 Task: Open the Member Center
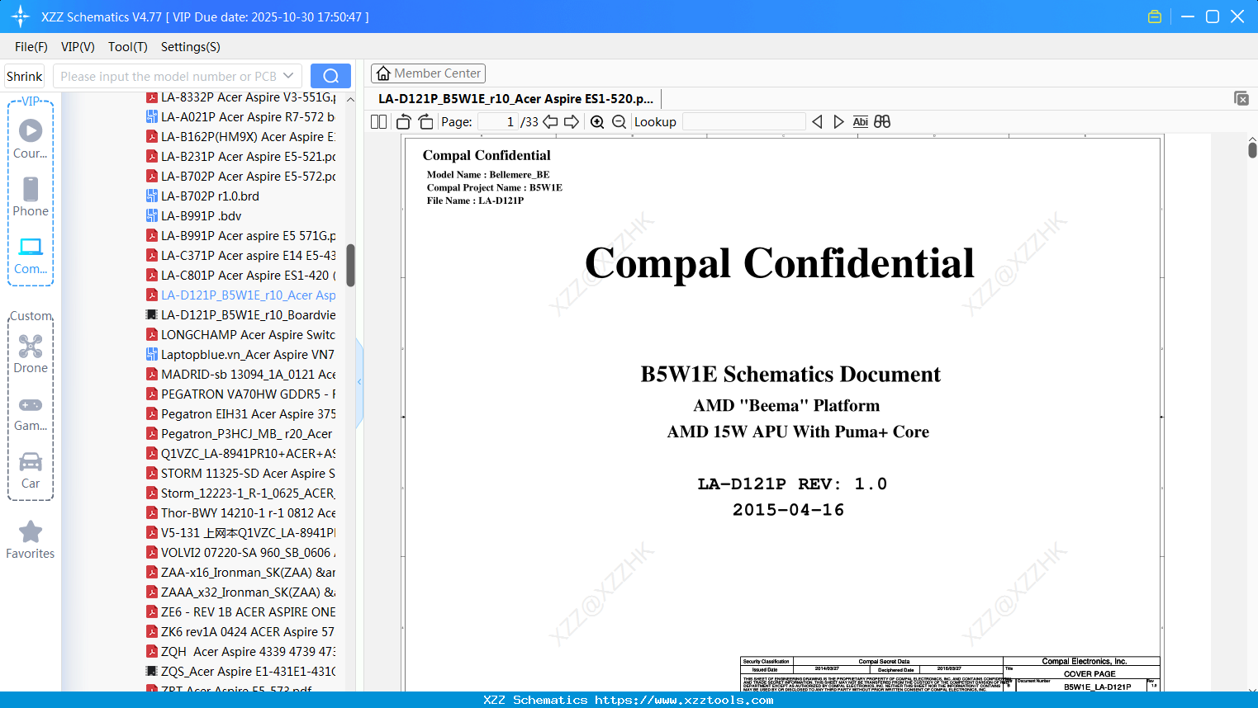428,73
